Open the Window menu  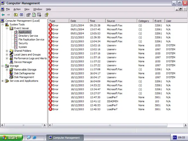point(38,9)
